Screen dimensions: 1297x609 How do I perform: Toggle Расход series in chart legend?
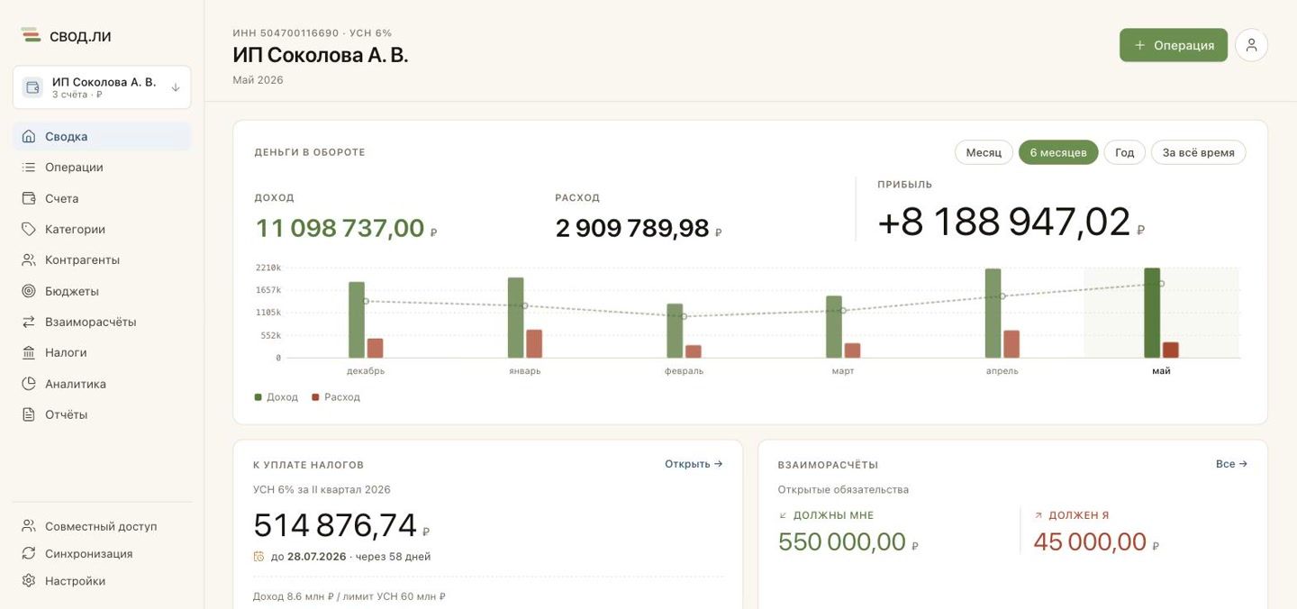coord(336,397)
